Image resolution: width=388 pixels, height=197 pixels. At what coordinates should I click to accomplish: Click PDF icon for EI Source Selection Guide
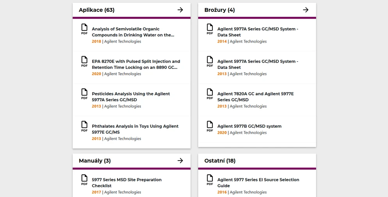coord(210,180)
